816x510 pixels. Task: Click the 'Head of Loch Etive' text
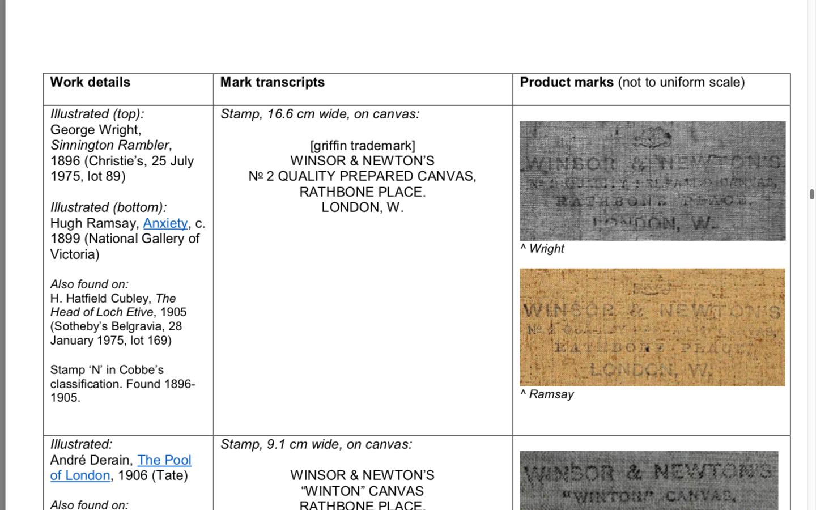(102, 312)
